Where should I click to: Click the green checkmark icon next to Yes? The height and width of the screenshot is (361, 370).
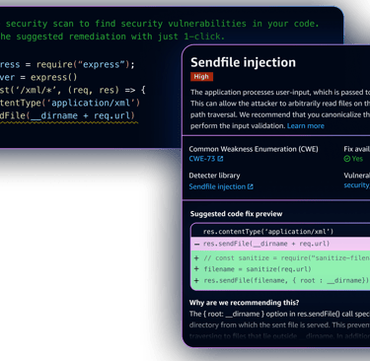pyautogui.click(x=347, y=159)
